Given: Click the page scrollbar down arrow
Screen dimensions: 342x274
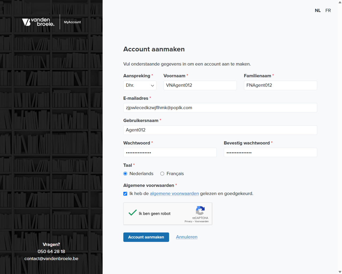Looking at the screenshot, I should [340, 272].
